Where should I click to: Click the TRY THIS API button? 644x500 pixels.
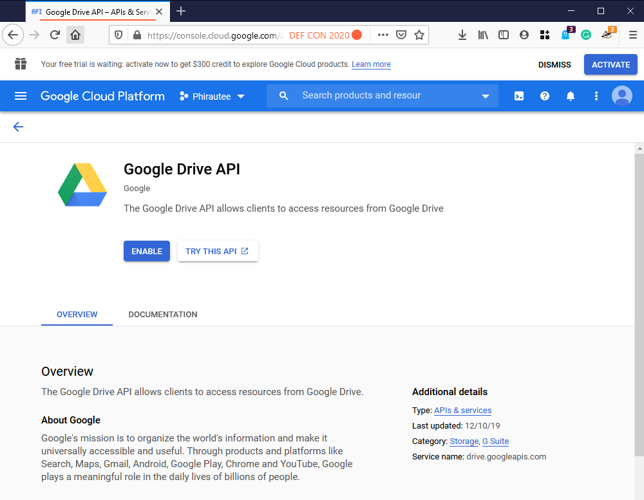click(218, 251)
